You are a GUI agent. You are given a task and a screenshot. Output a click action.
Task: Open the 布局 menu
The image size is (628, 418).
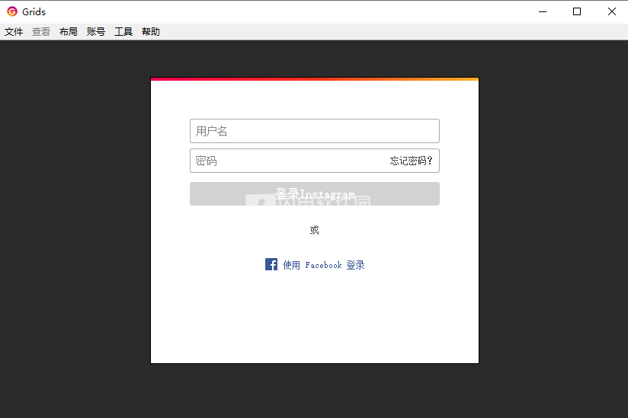point(69,32)
